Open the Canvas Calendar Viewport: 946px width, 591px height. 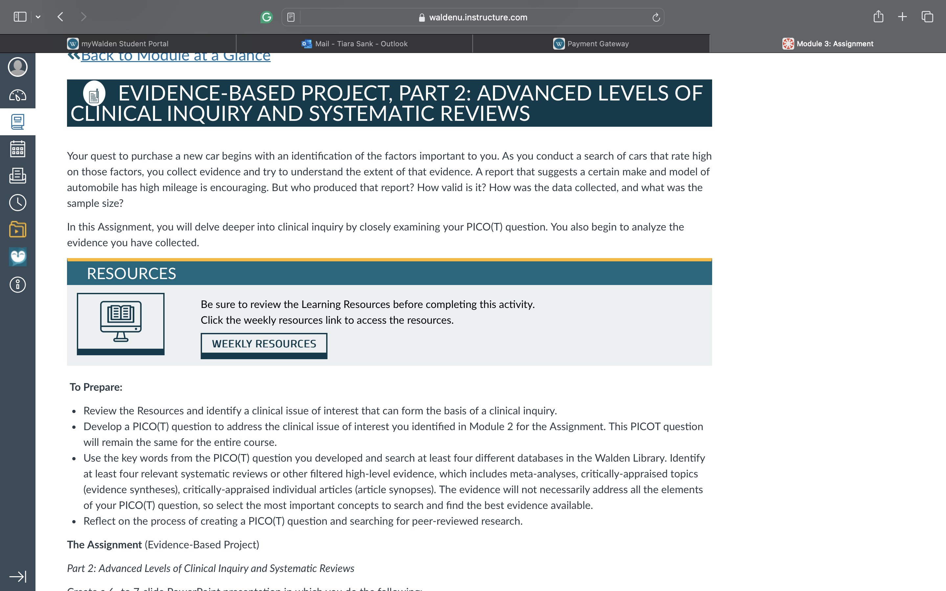pyautogui.click(x=18, y=149)
